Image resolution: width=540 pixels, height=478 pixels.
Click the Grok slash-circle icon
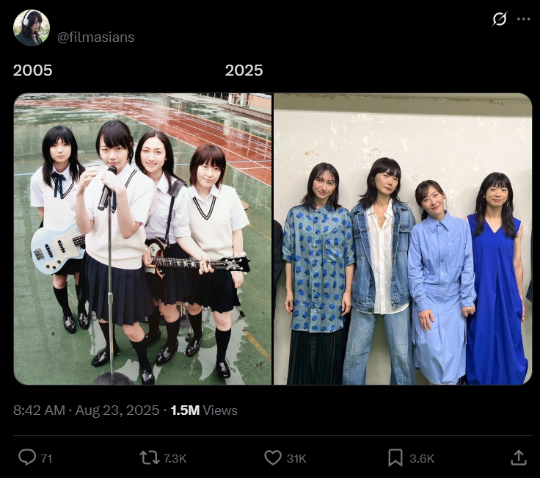point(499,19)
